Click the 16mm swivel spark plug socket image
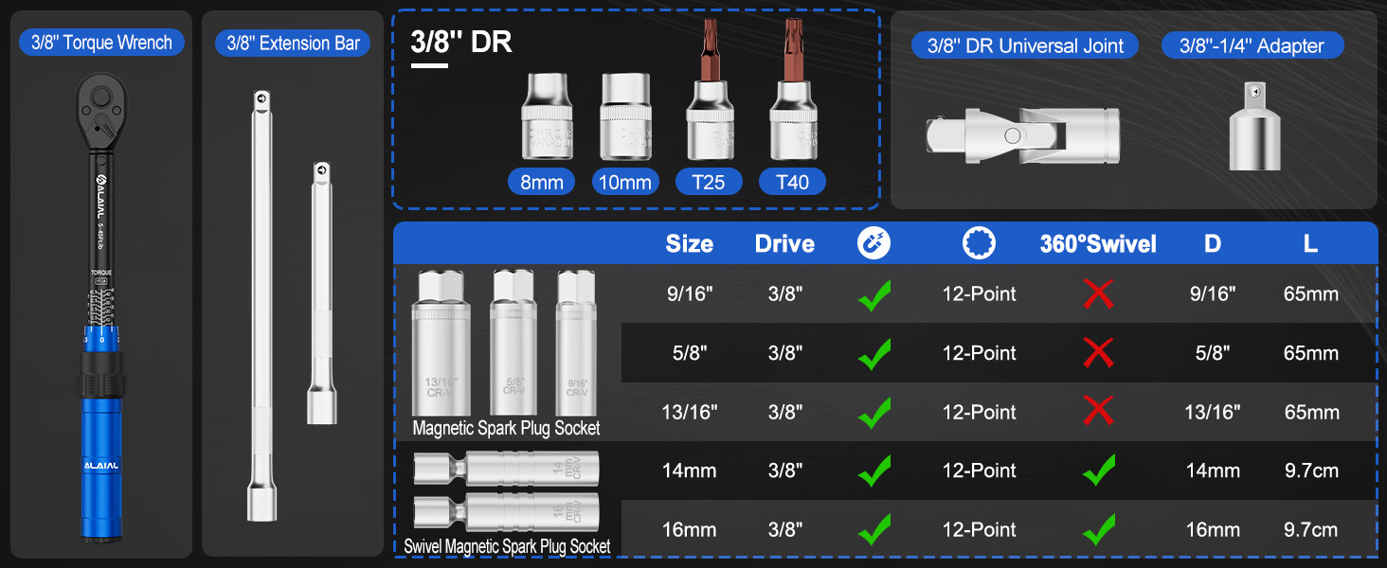1387x568 pixels. [x=507, y=512]
